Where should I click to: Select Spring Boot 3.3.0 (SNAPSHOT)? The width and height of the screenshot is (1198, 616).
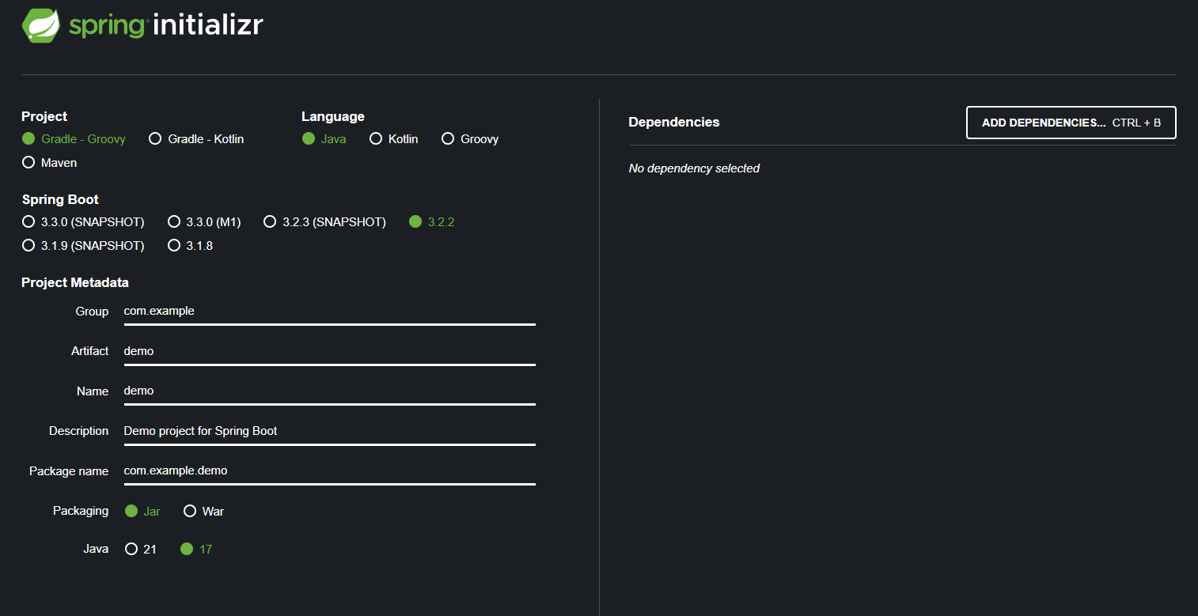tap(83, 222)
